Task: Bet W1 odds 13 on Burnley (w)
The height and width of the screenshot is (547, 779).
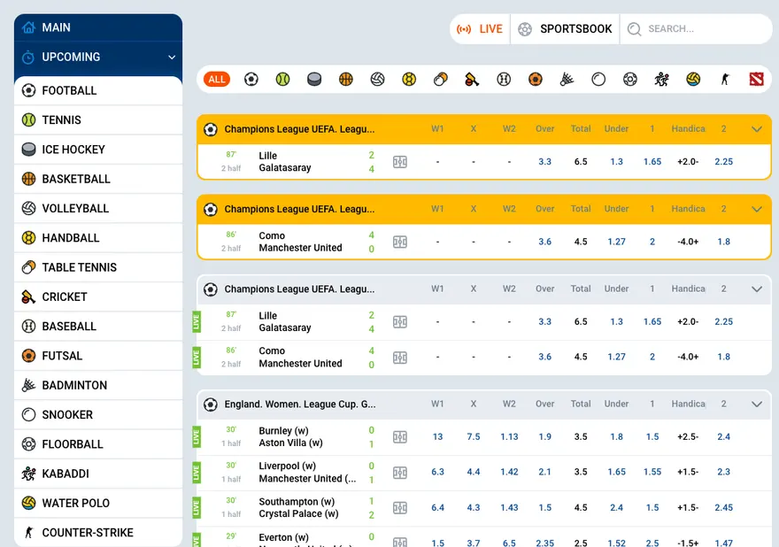Action: [437, 436]
